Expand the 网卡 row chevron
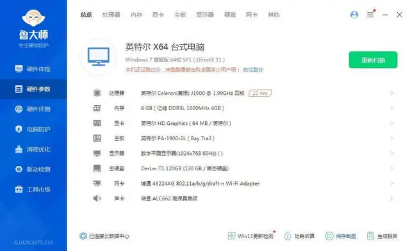This screenshot has width=410, height=251. point(391,183)
